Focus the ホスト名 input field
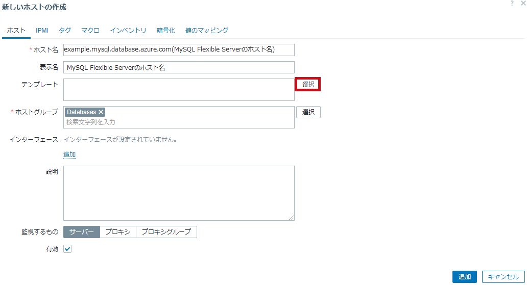Viewport: 527px width, 285px height. 179,50
